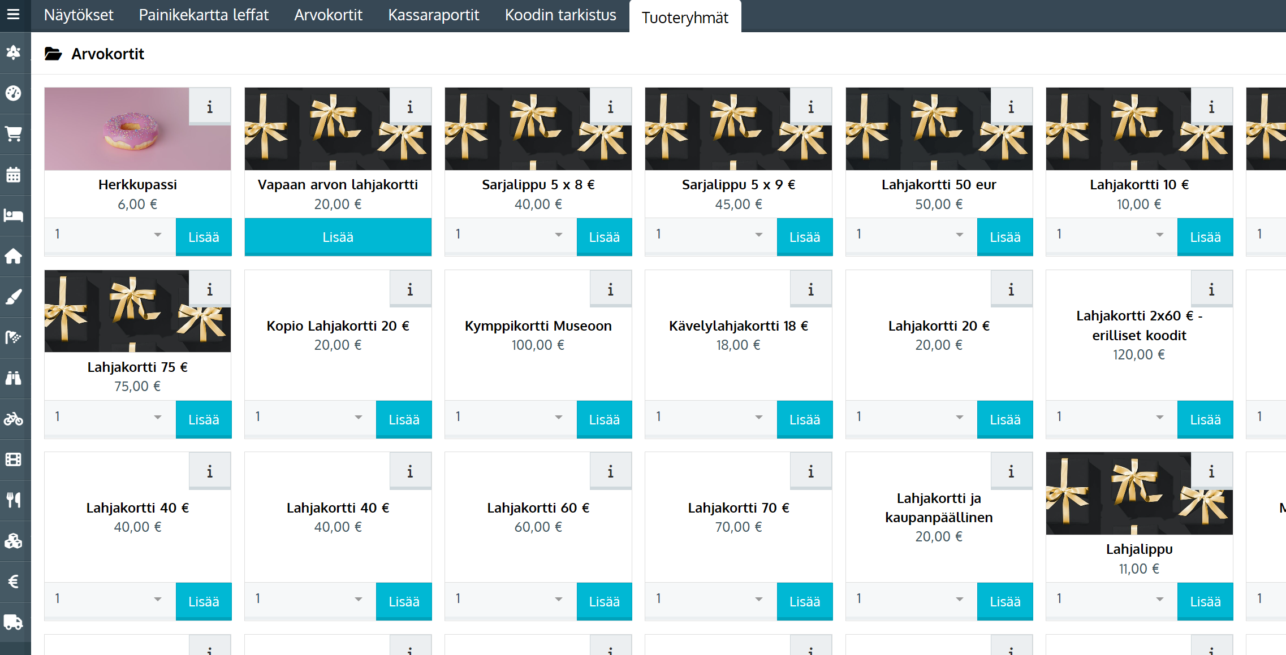The image size is (1286, 655).
Task: Click the paintbrush sidebar icon
Action: click(14, 297)
